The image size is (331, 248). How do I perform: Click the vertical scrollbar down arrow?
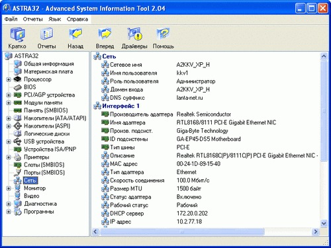click(324, 224)
